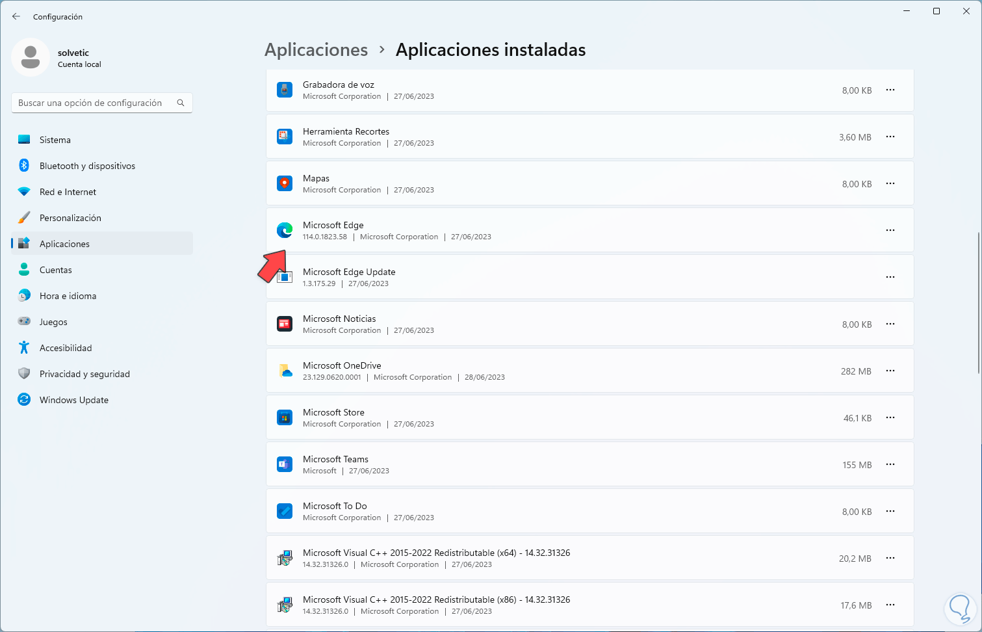Click the Microsoft Noticias app icon
The width and height of the screenshot is (982, 632).
pyautogui.click(x=285, y=324)
